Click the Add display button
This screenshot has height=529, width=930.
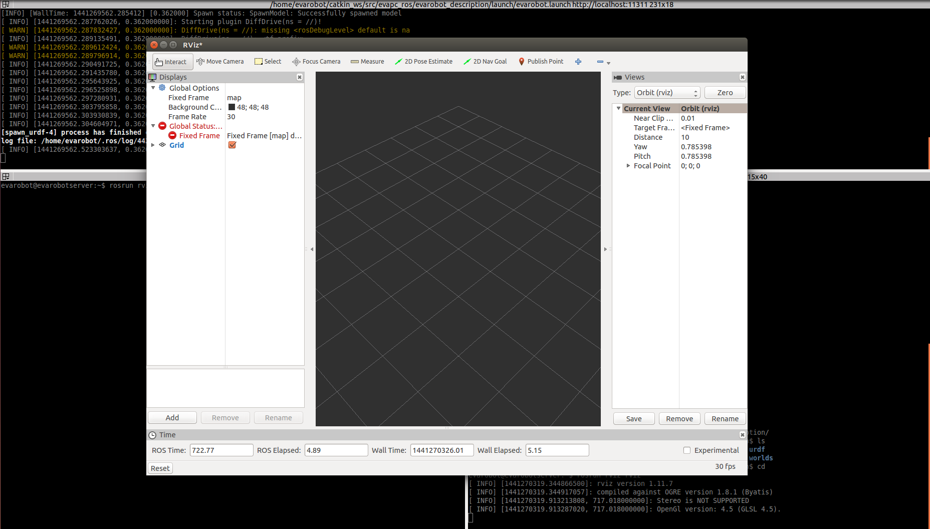click(x=172, y=418)
